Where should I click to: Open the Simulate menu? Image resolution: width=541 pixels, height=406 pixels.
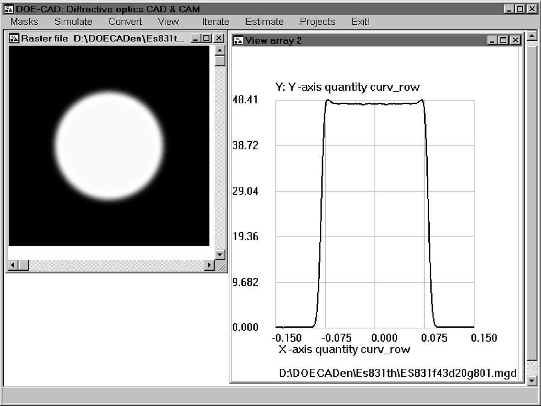coord(73,22)
